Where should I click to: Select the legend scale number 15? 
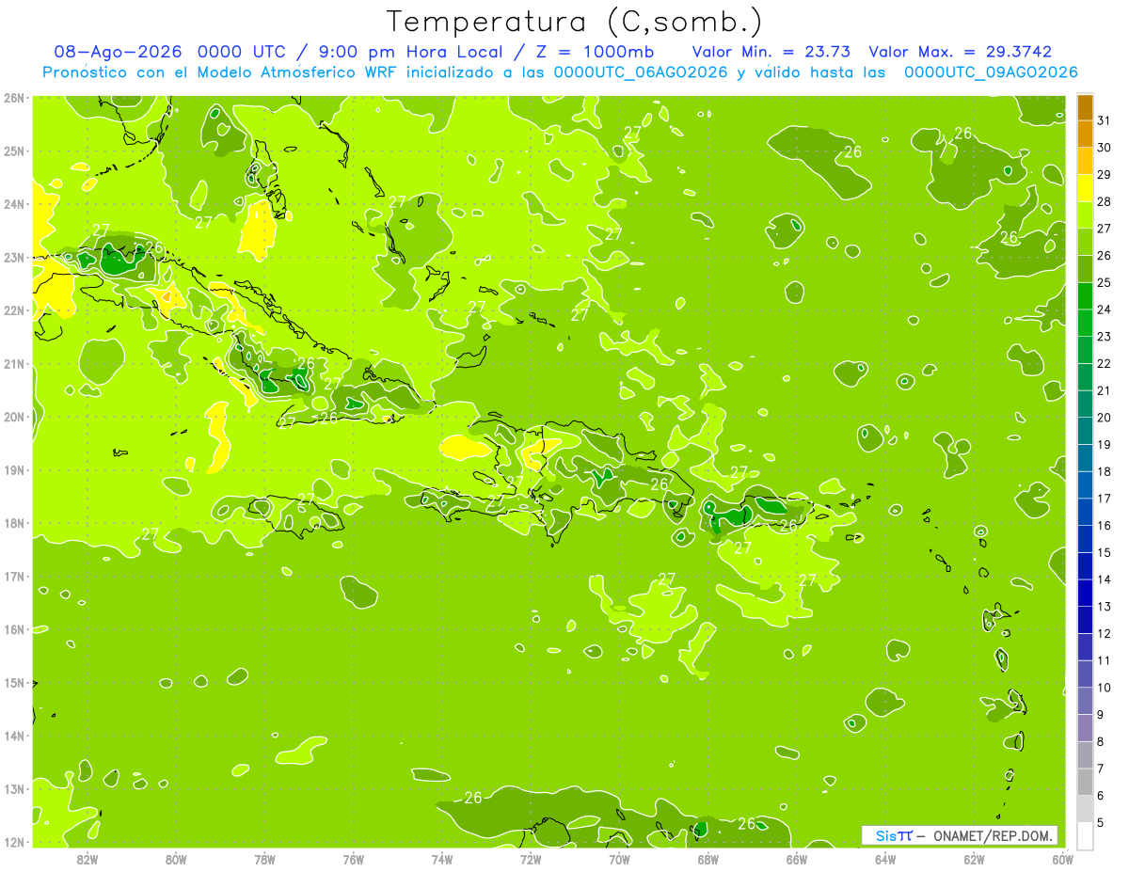coord(1105,552)
